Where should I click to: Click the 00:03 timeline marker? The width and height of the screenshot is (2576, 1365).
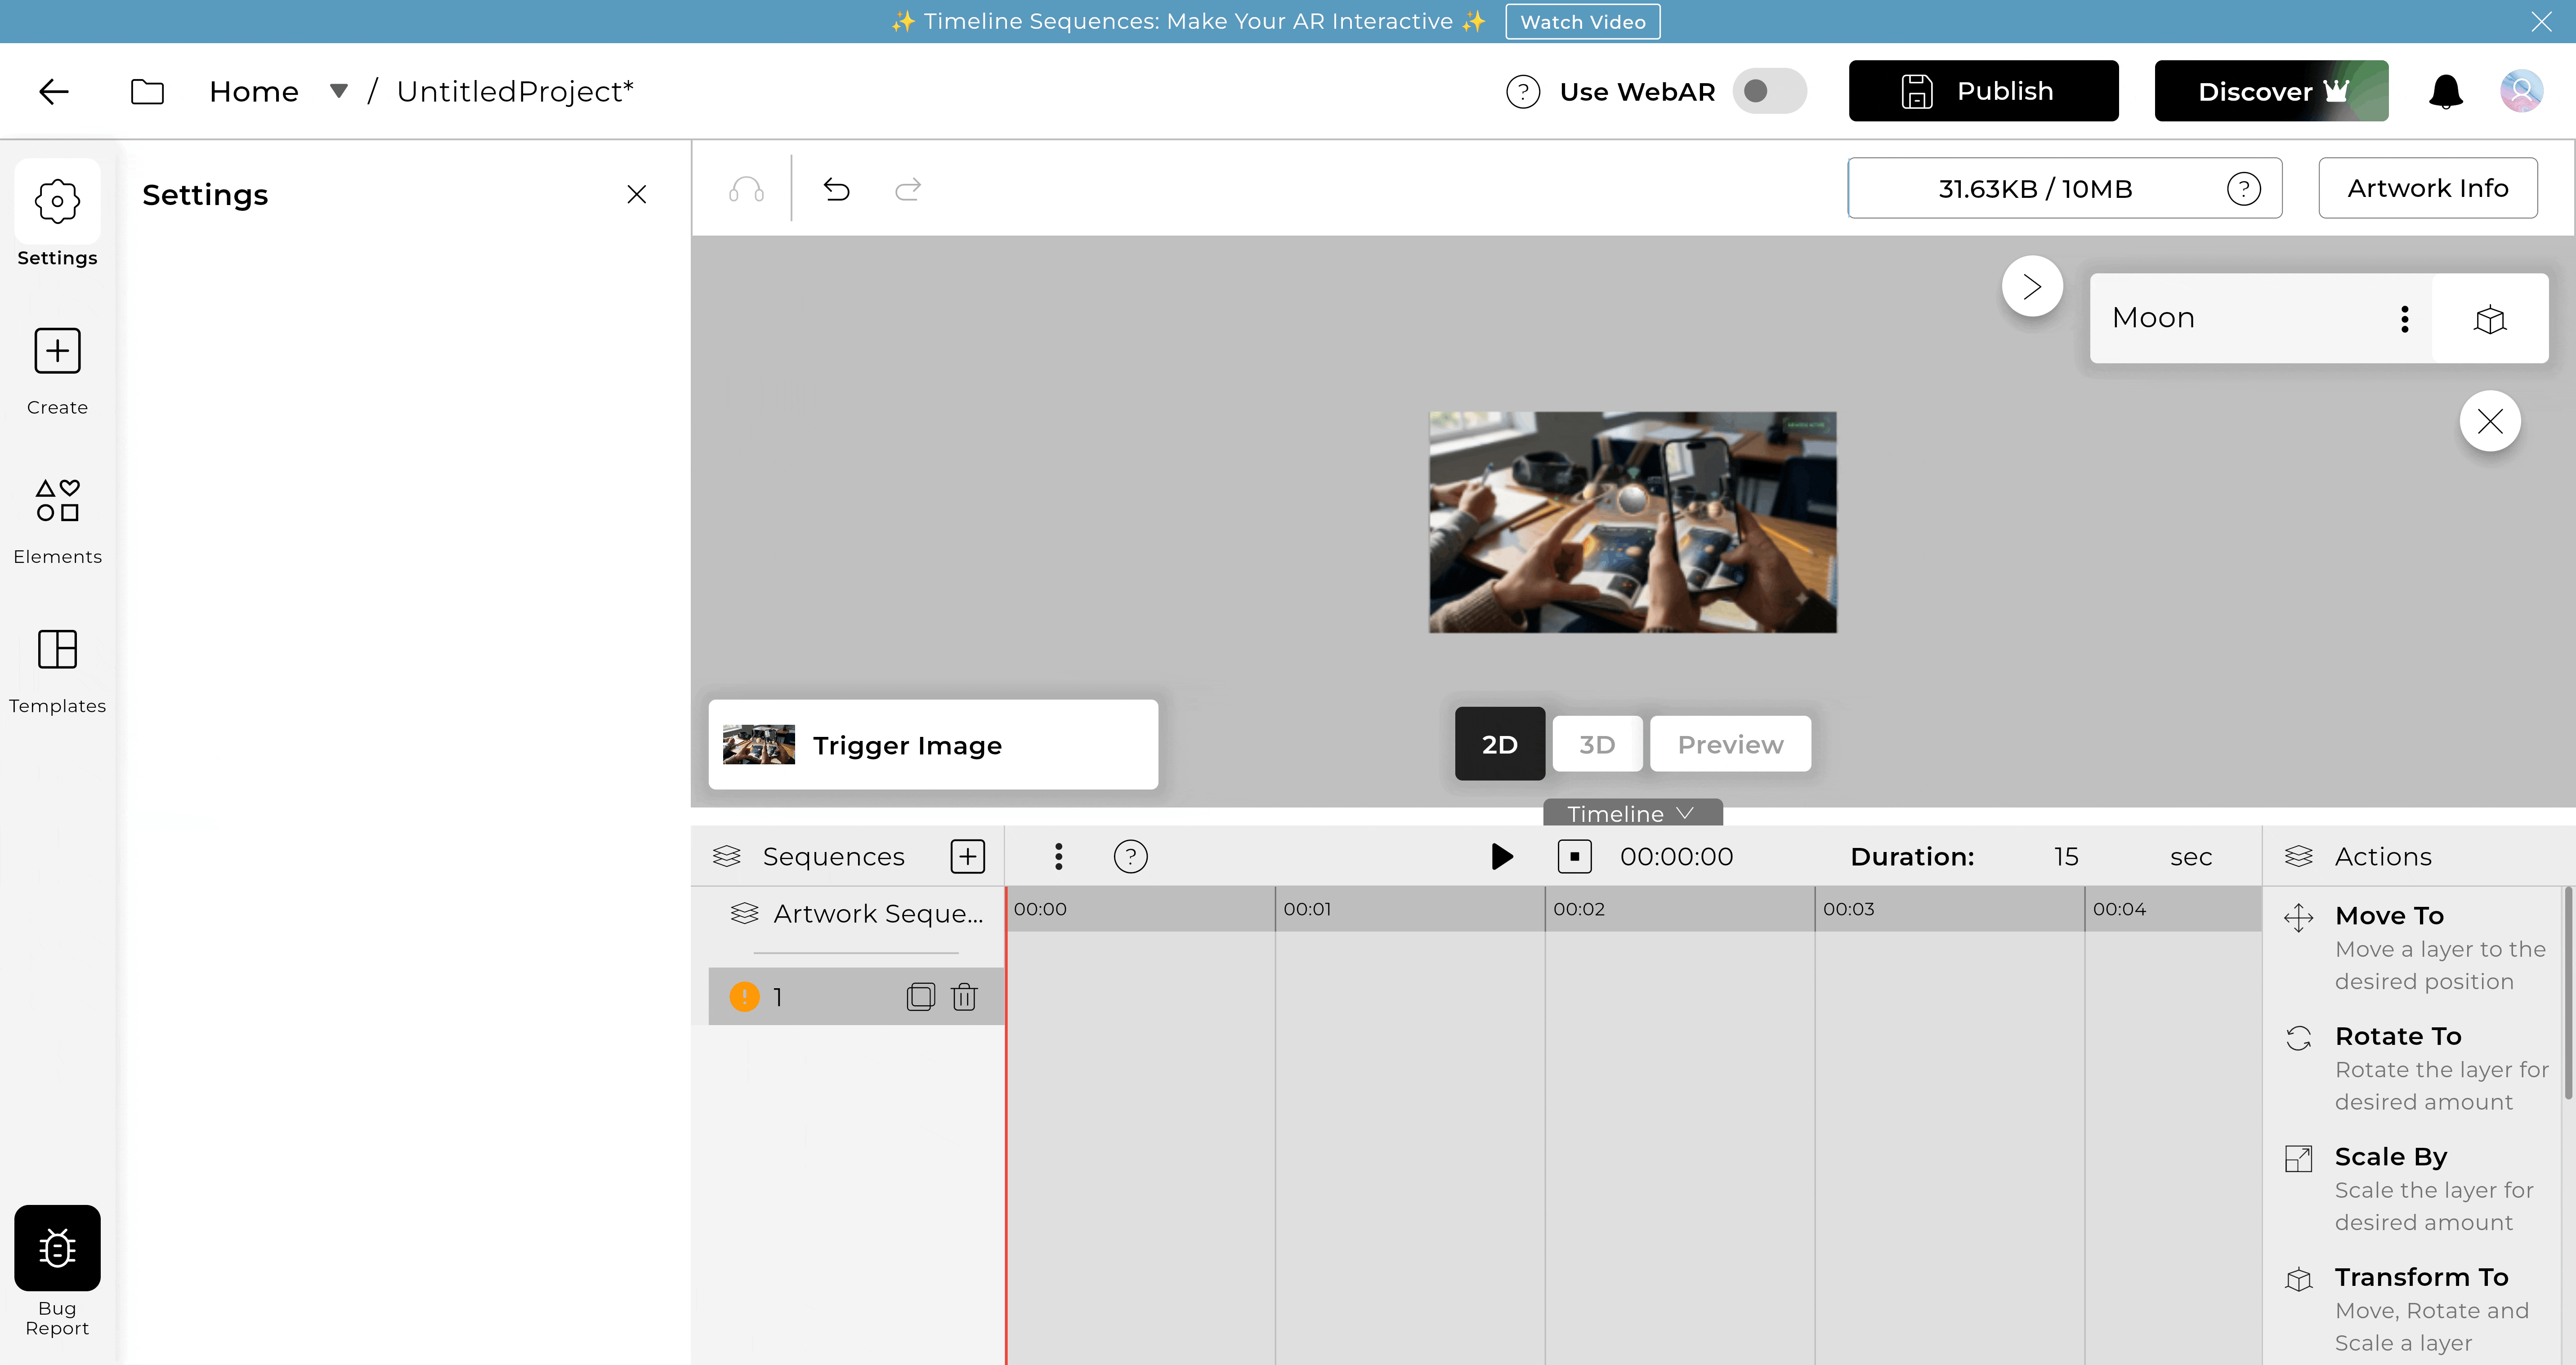coord(1848,909)
